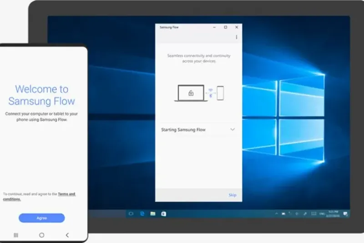The image size is (364, 243).
Task: Open the volume tray icon
Action: click(x=297, y=213)
